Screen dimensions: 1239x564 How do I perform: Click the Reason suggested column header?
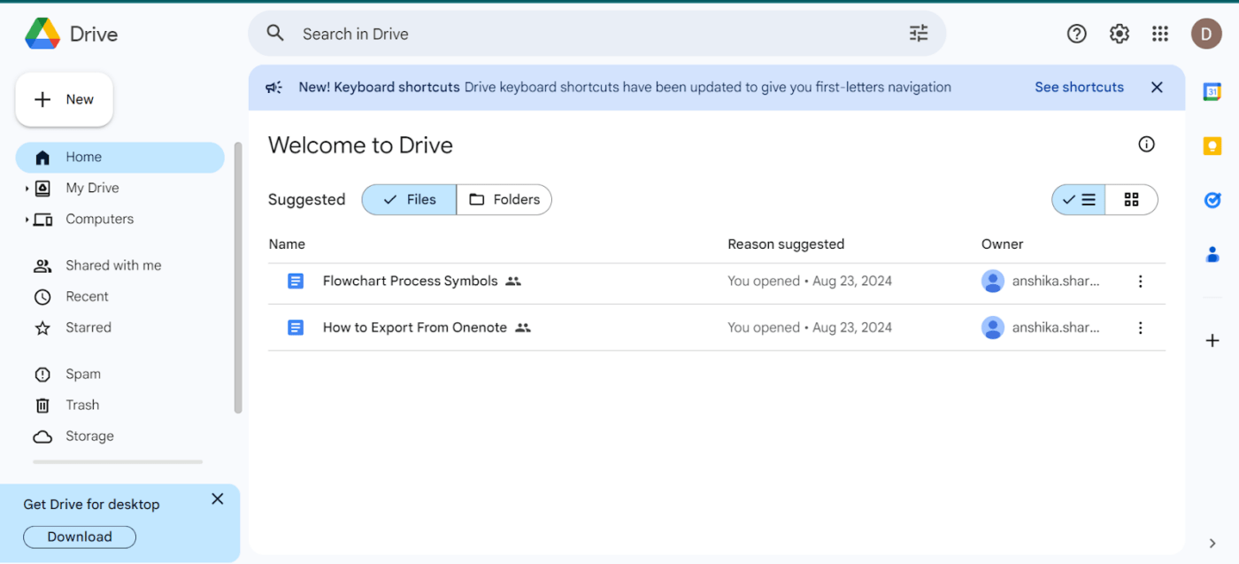[x=786, y=244]
